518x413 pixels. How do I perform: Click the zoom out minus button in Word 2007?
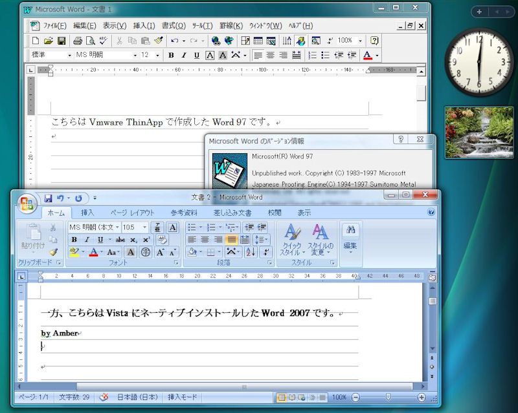click(355, 397)
